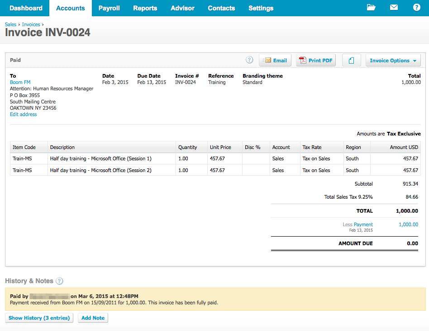Open the Payment link in the totals section
This screenshot has height=331, width=429.
(364, 224)
